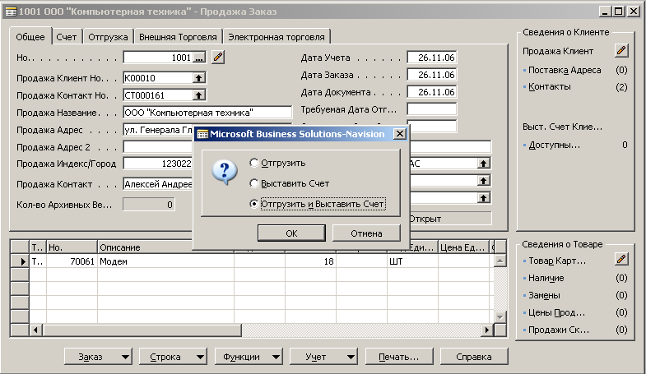Click the Дата Учета field
Screen dimensions: 646x374
tap(432, 58)
